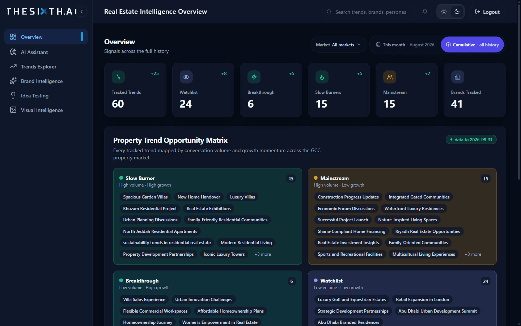The width and height of the screenshot is (521, 326).
Task: Click the Tracked Trends pulse icon
Action: (118, 77)
